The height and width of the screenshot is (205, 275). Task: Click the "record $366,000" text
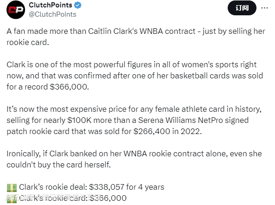click(57, 87)
